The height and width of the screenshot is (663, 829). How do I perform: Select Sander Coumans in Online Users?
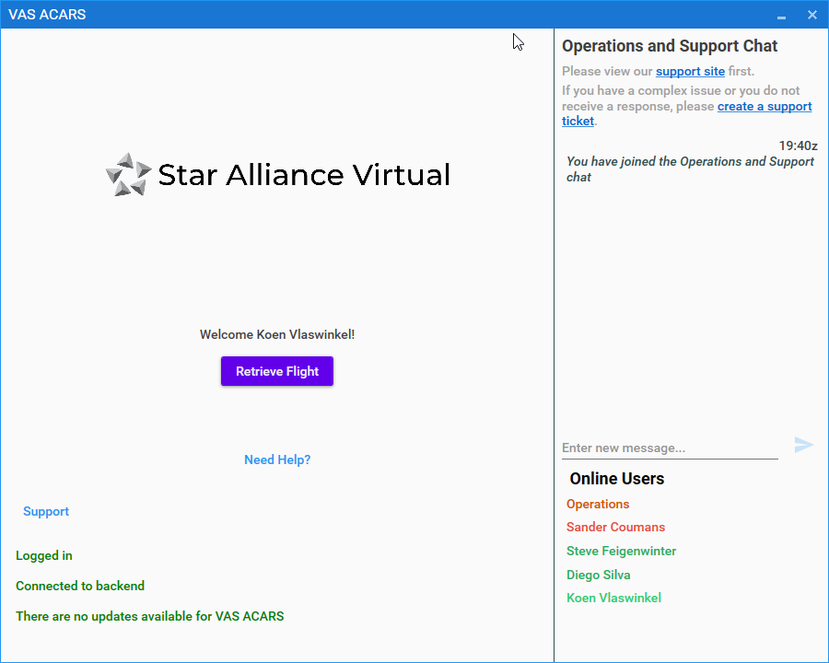(615, 527)
